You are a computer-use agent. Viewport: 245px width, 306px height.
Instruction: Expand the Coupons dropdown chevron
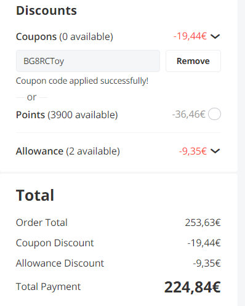[215, 36]
